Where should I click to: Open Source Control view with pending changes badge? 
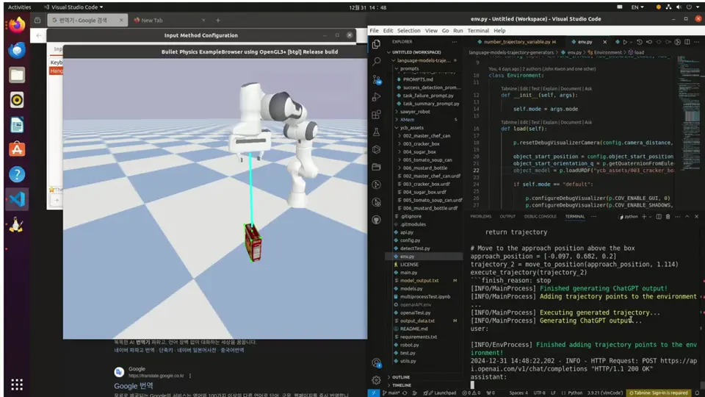click(376, 79)
